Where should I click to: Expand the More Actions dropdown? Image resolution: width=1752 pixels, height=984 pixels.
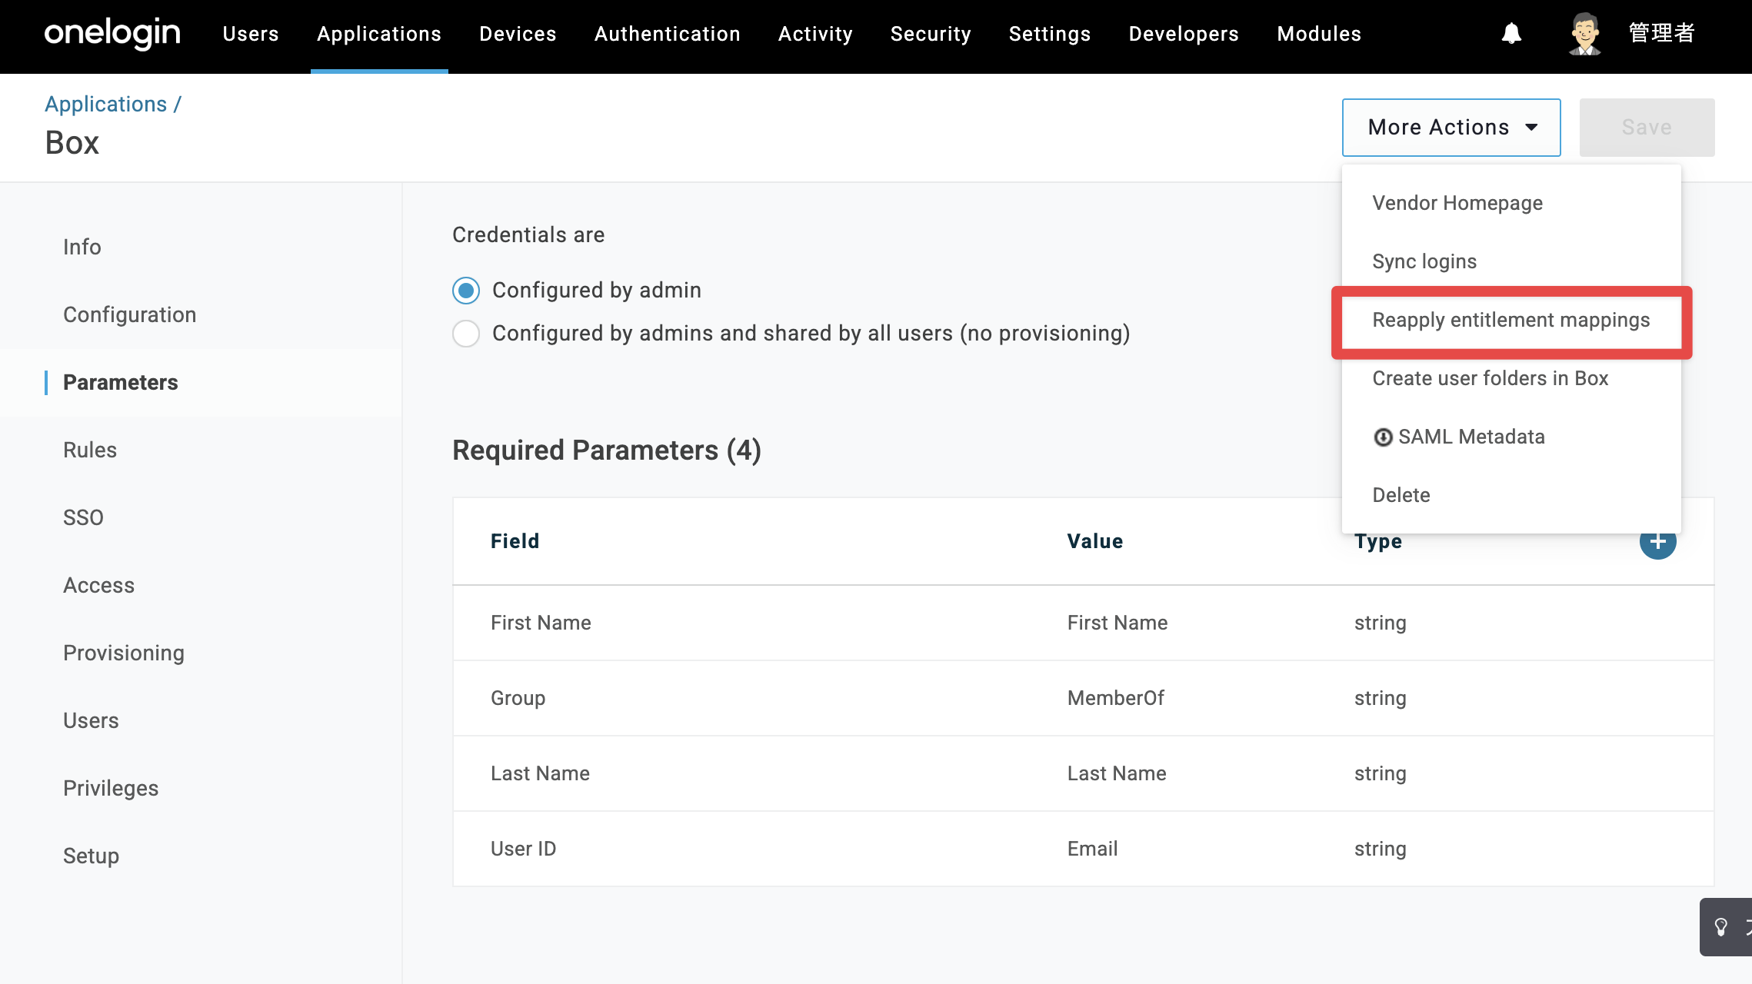point(1451,128)
